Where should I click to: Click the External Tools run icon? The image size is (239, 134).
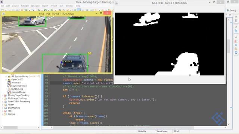click(52, 10)
